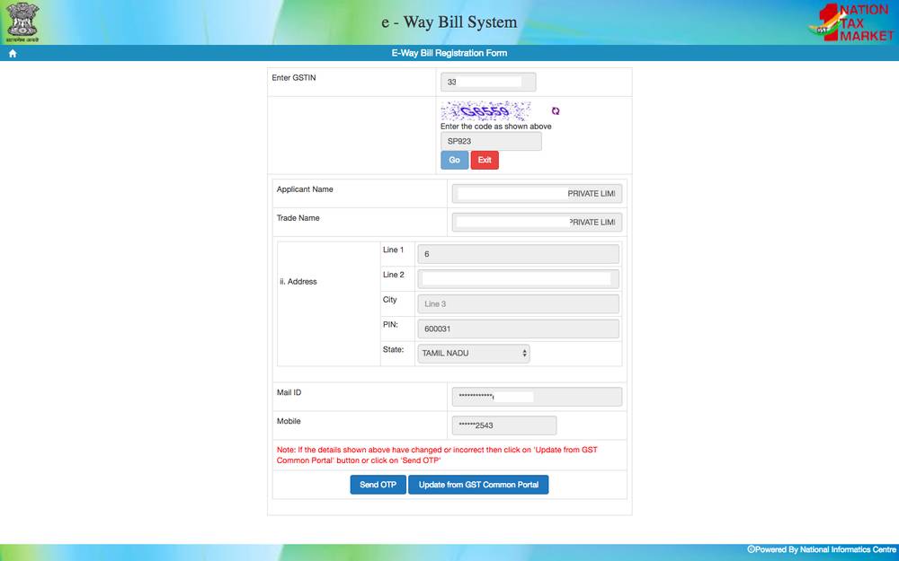This screenshot has width=899, height=561.
Task: Open the State selection dropdown
Action: pyautogui.click(x=474, y=354)
